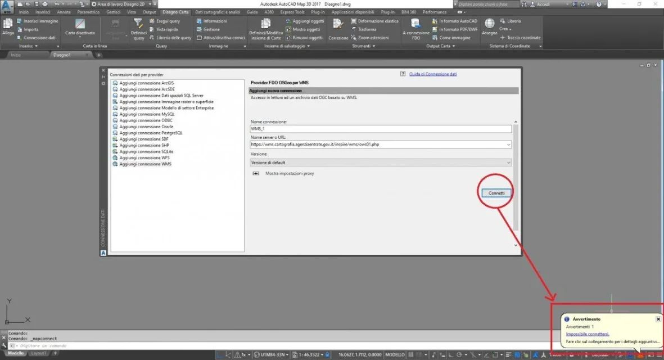Click Mostra oggetti tool
The image size is (664, 360).
click(x=302, y=29)
